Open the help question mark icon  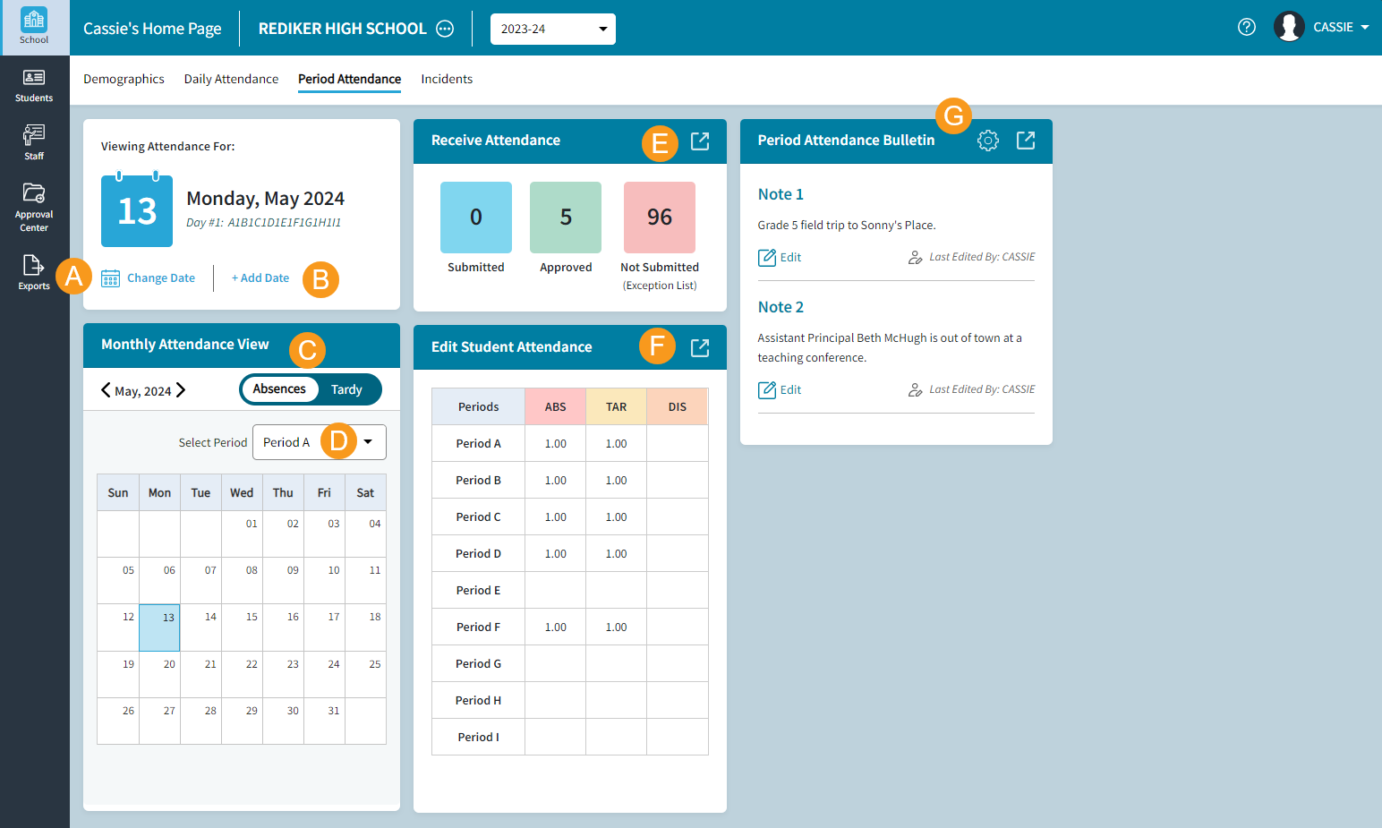tap(1246, 27)
